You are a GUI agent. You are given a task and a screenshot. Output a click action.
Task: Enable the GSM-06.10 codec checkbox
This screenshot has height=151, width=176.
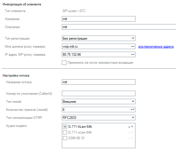[65, 138]
